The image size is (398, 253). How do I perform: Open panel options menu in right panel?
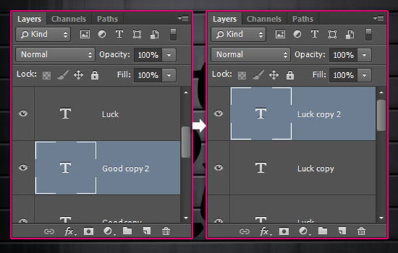coord(379,19)
